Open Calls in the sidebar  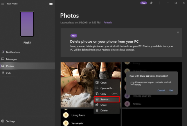coord(9,73)
